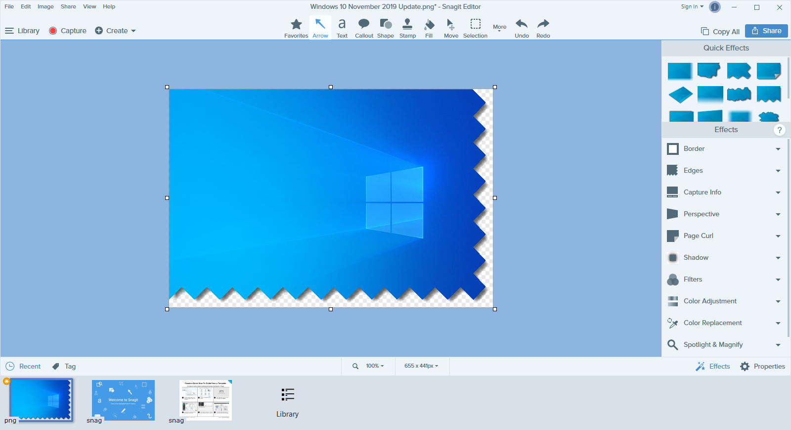Open the Help menu
791x430 pixels.
click(x=109, y=6)
